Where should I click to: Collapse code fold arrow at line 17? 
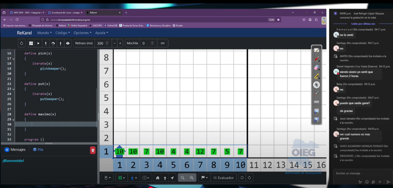tap(13, 58)
